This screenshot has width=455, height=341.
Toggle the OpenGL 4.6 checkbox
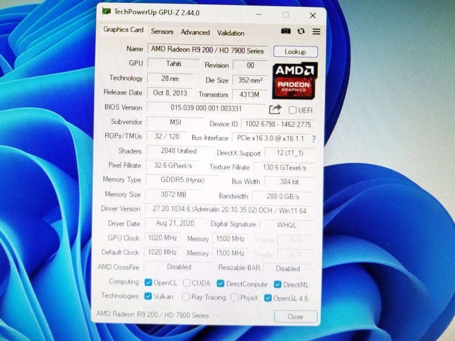click(x=267, y=298)
